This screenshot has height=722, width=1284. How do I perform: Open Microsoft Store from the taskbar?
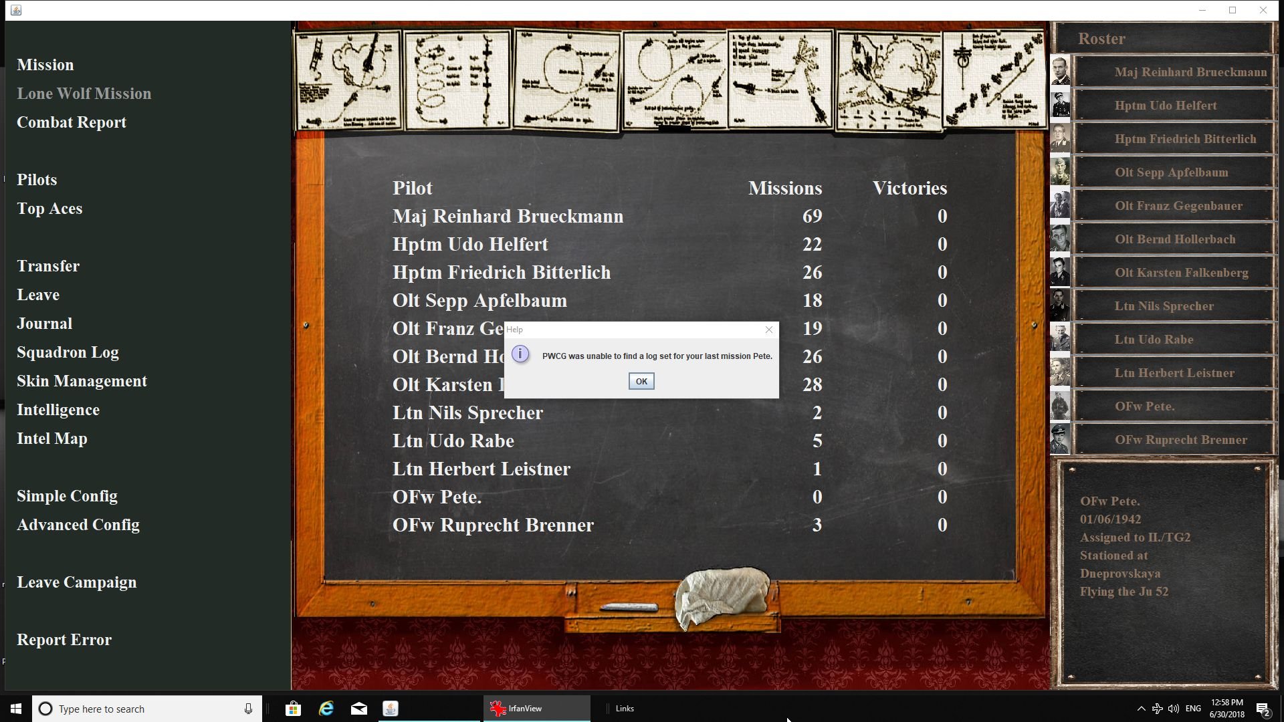click(x=293, y=709)
